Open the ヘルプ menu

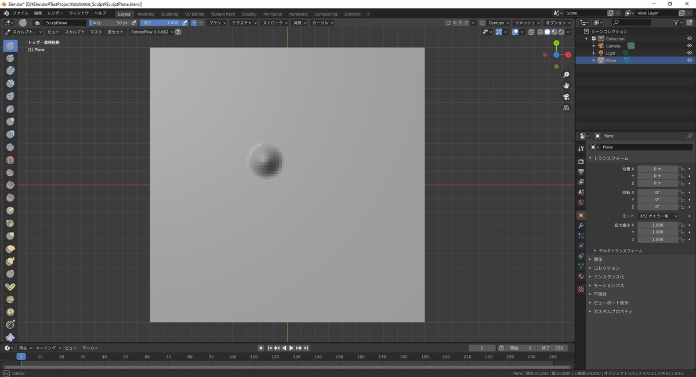(100, 13)
